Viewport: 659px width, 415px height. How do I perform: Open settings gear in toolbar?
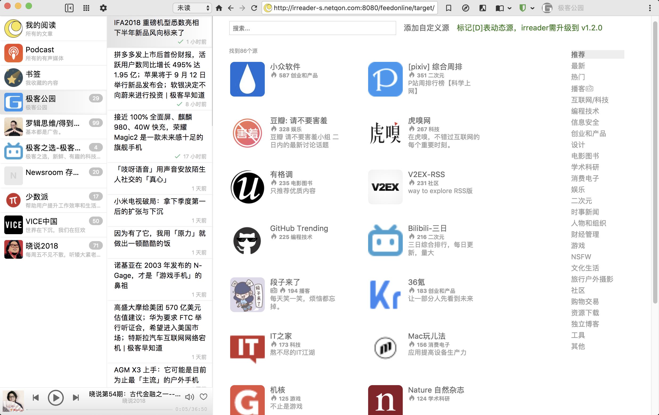click(103, 8)
